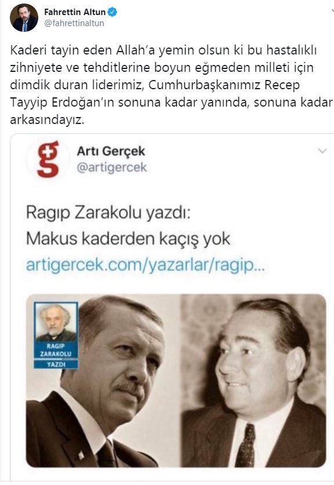
Task: Select the 'Makus kaderden kaçış yok' line
Action: pos(128,239)
